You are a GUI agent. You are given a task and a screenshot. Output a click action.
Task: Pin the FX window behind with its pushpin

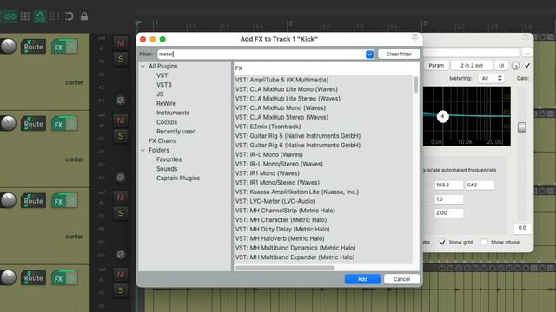coord(526,38)
